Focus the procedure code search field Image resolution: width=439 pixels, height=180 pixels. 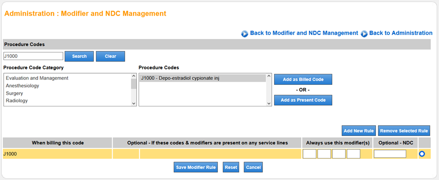[x=33, y=56]
